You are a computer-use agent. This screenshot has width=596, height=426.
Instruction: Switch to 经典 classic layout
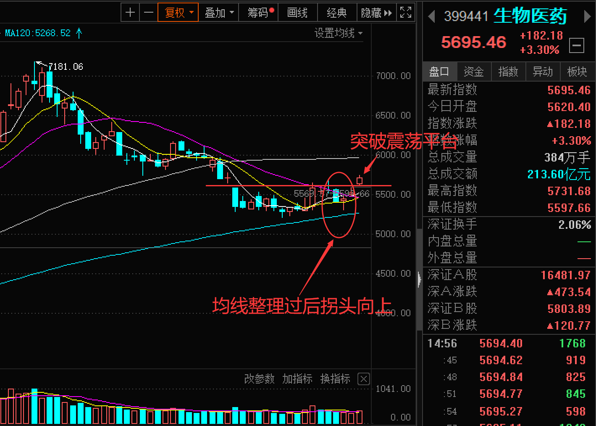337,13
